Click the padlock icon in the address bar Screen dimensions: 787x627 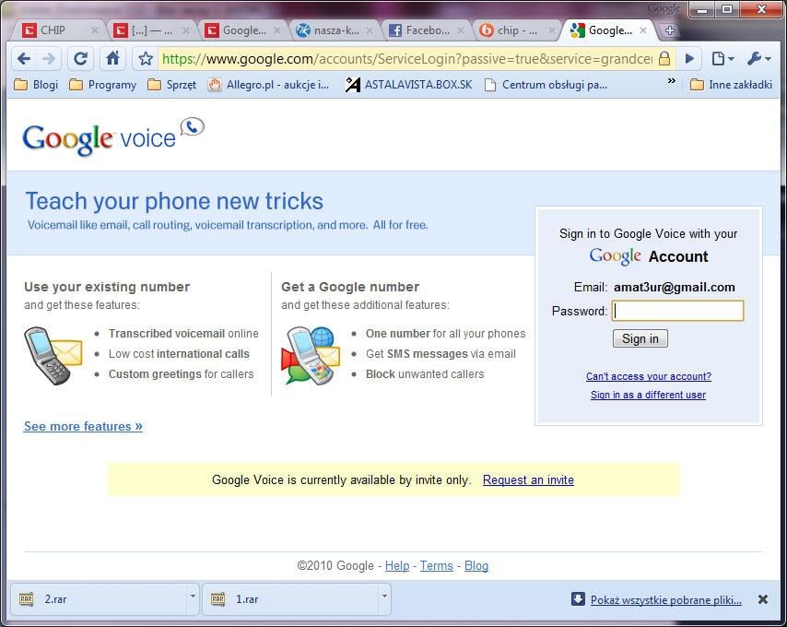[663, 57]
